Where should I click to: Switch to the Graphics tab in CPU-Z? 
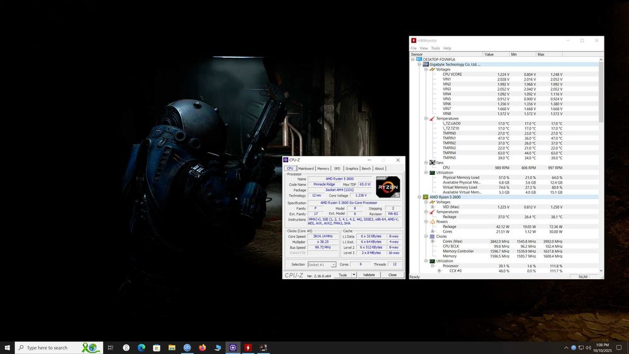(x=352, y=169)
